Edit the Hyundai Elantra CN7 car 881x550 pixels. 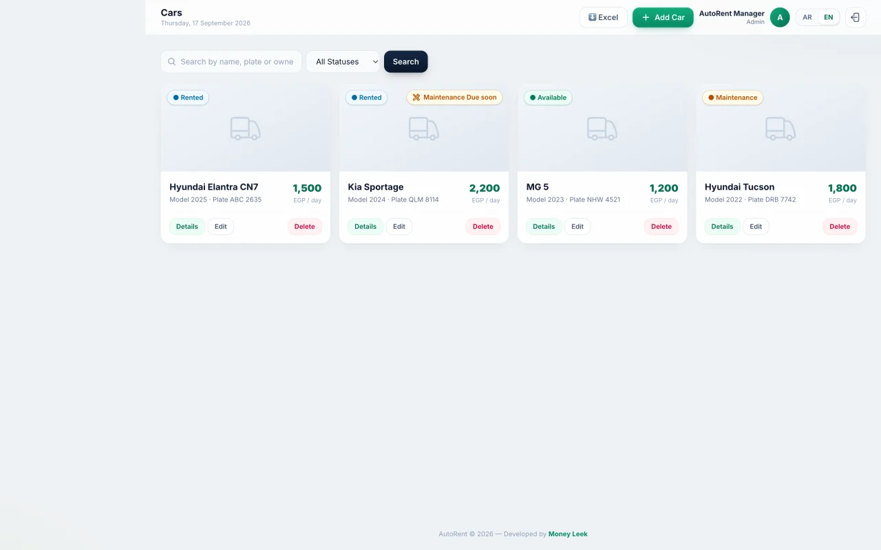point(221,227)
